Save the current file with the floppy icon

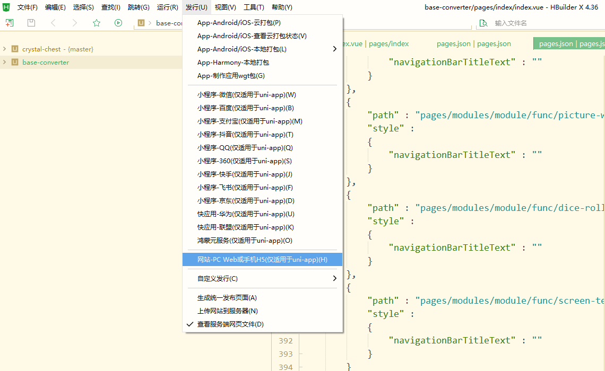point(31,23)
